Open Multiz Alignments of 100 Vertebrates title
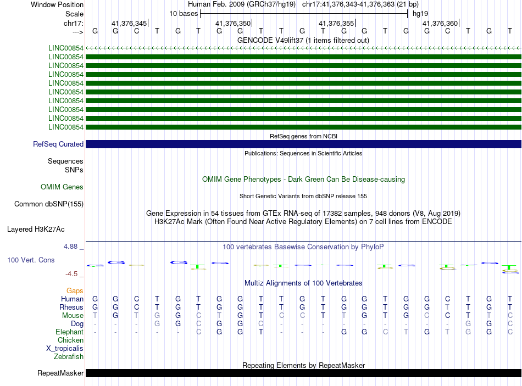The height and width of the screenshot is (386, 522). tap(303, 283)
